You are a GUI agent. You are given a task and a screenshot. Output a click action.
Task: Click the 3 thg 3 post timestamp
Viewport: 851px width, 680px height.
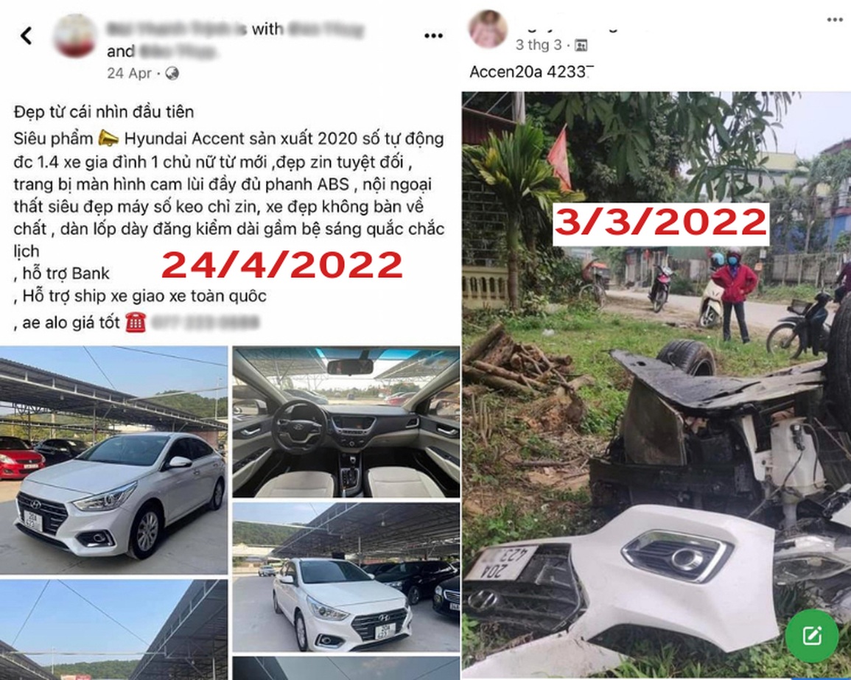click(x=539, y=45)
